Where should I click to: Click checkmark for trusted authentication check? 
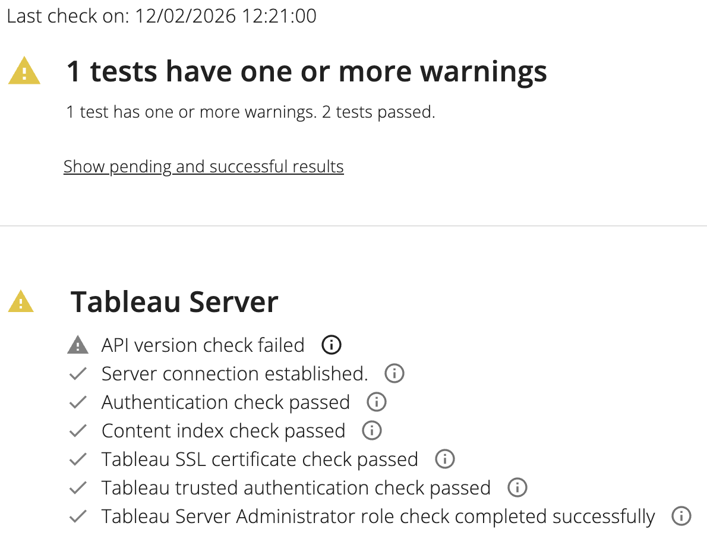pyautogui.click(x=78, y=488)
